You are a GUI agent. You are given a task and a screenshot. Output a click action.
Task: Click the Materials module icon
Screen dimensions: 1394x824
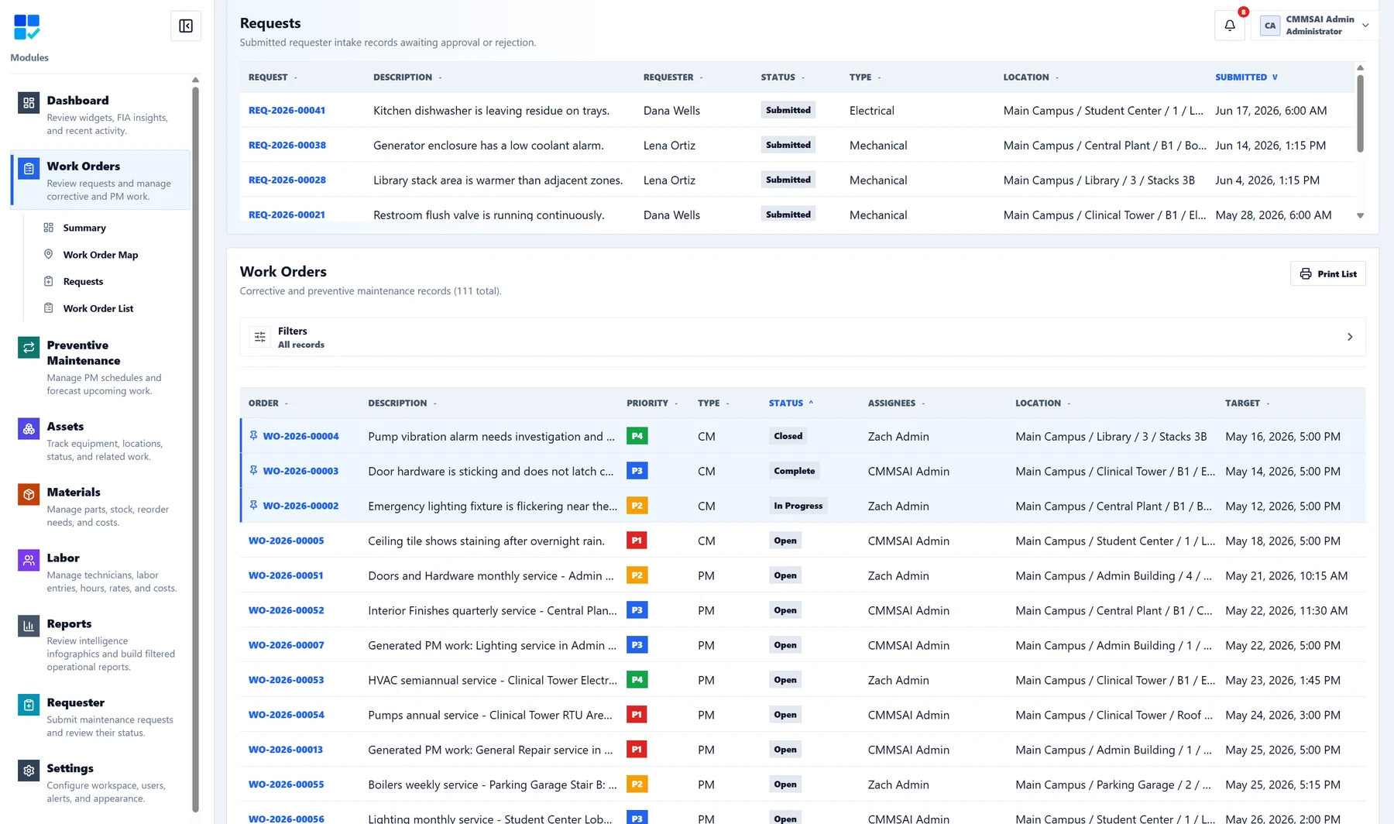click(x=29, y=494)
